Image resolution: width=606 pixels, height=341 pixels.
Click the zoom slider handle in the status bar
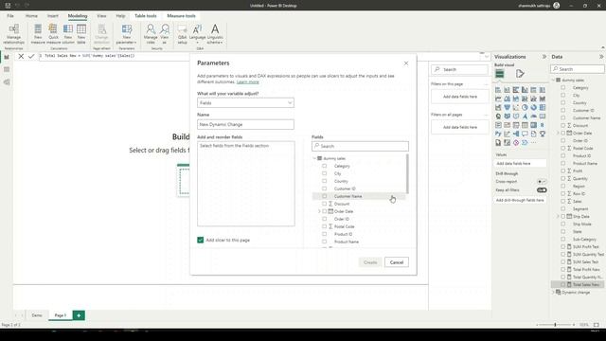555,325
